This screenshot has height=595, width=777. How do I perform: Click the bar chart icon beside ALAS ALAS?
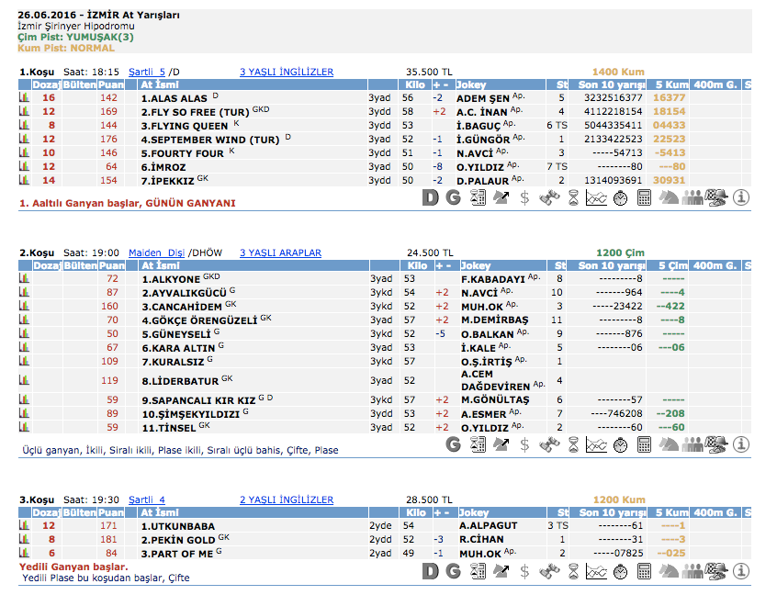[x=24, y=97]
